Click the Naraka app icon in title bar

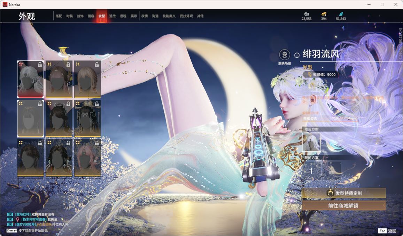pos(5,5)
